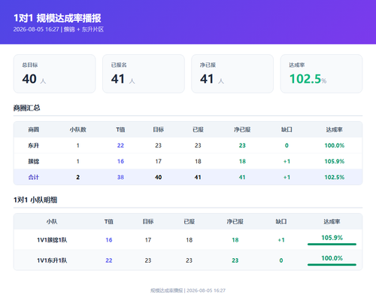Click 小队数 value 2 in the 合计 row

[77, 177]
